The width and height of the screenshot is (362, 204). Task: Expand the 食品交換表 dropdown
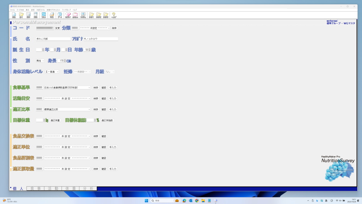click(67, 136)
